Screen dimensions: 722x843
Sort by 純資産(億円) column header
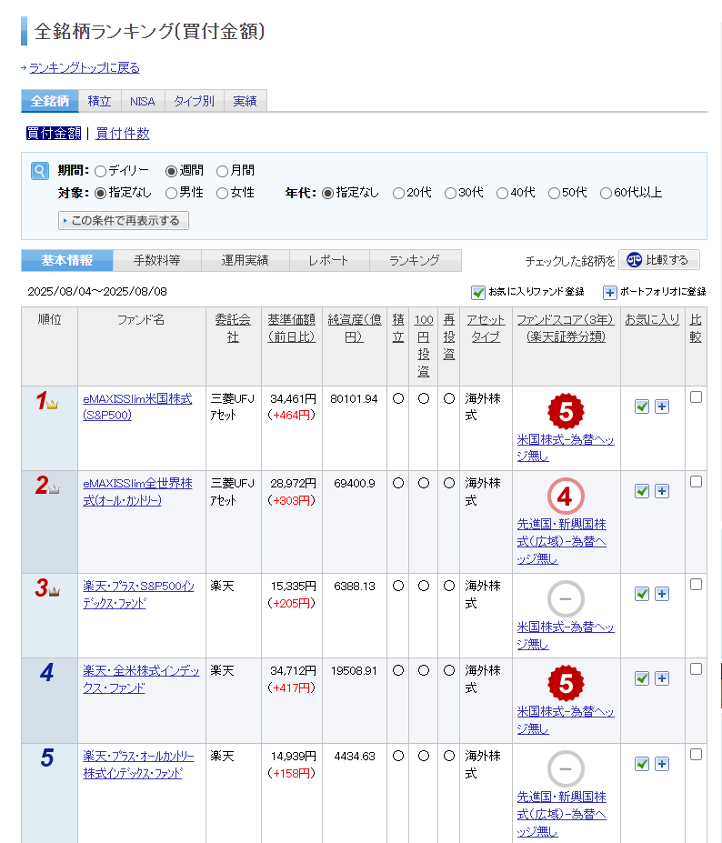(355, 328)
